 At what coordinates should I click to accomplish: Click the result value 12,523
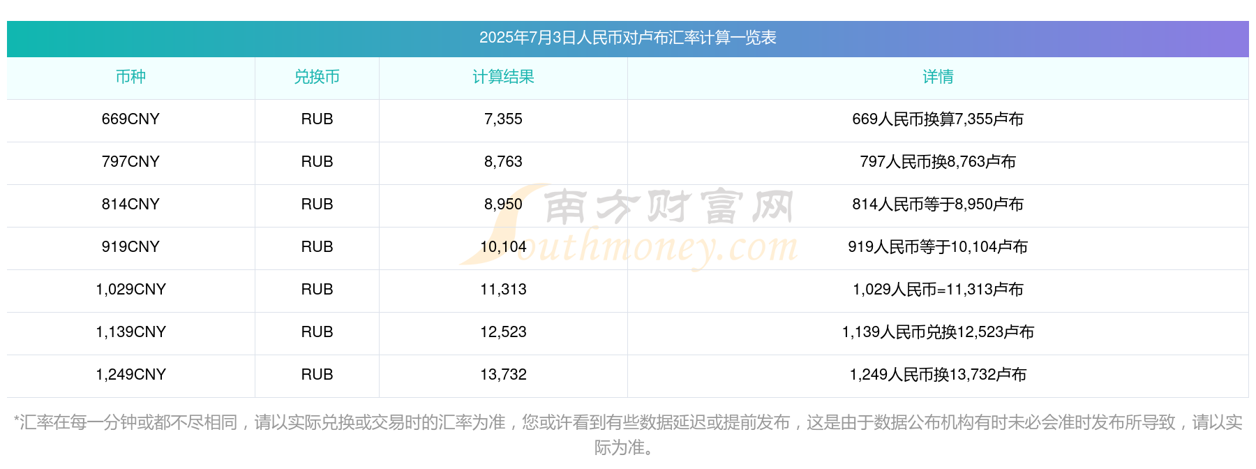503,332
